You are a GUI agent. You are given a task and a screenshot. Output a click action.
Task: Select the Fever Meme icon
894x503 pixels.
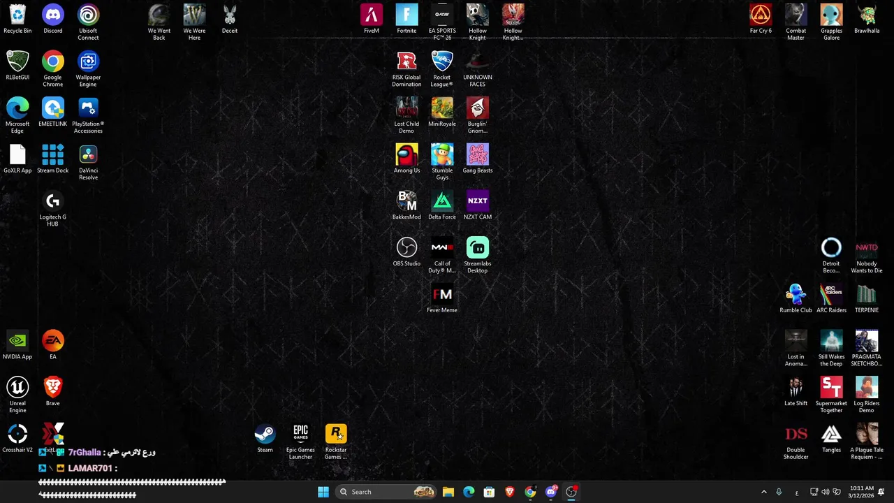point(442,299)
